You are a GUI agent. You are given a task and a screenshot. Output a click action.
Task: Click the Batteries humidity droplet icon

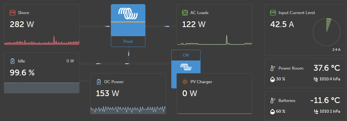[273, 111]
